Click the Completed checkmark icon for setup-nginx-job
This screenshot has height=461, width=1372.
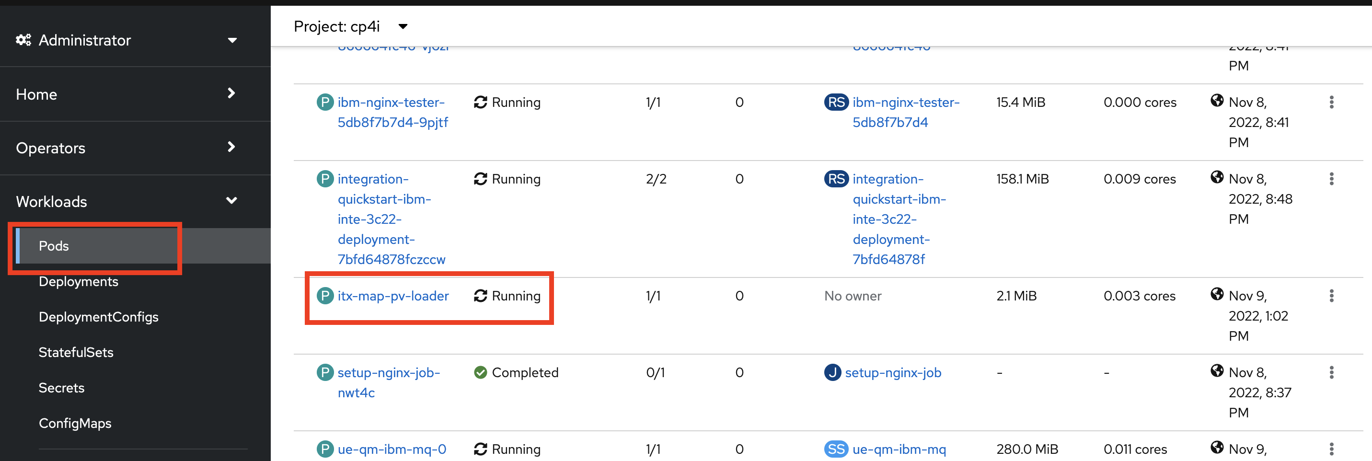(480, 373)
